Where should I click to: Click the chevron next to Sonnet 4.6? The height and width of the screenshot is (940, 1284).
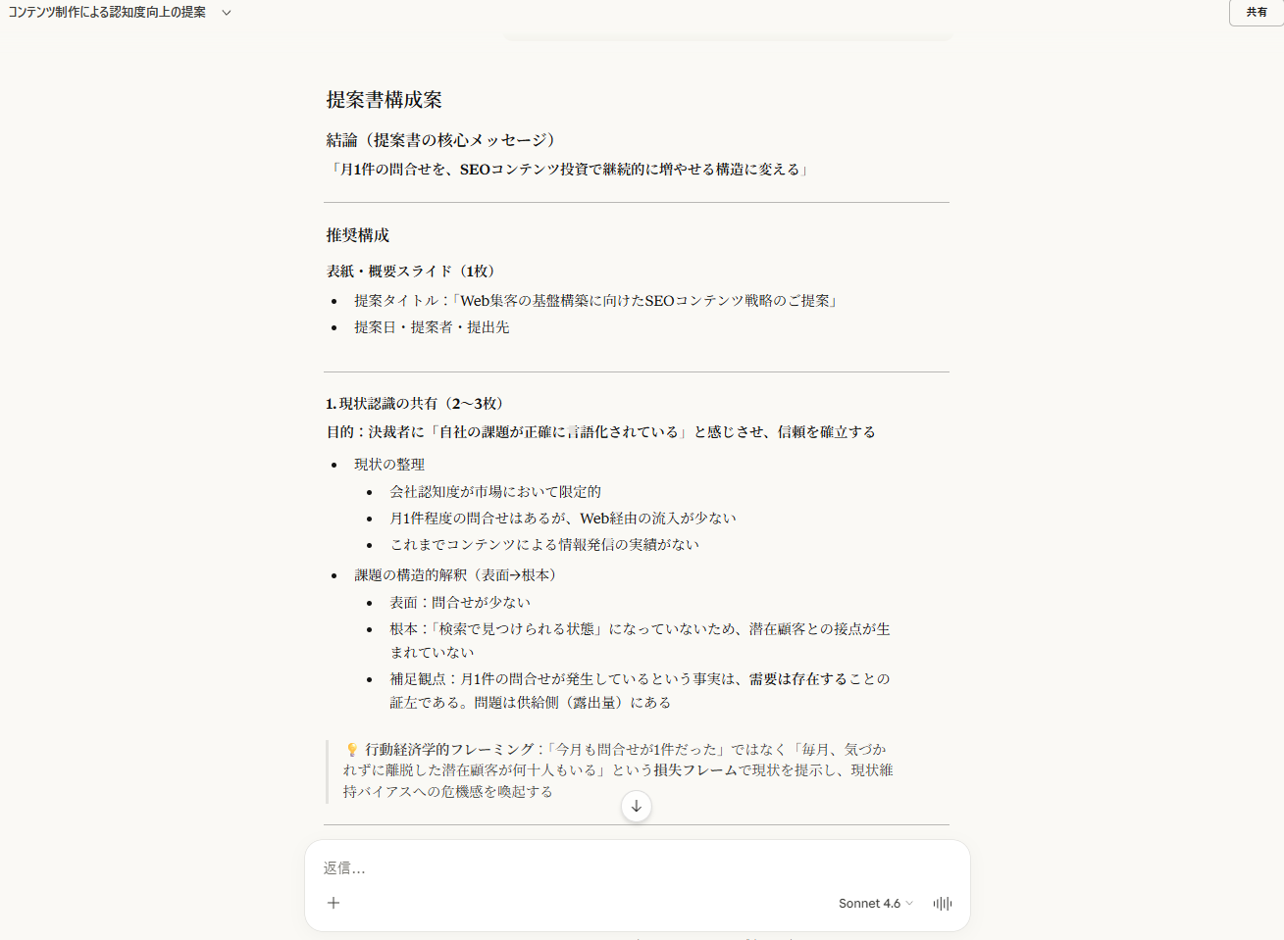[x=908, y=903]
